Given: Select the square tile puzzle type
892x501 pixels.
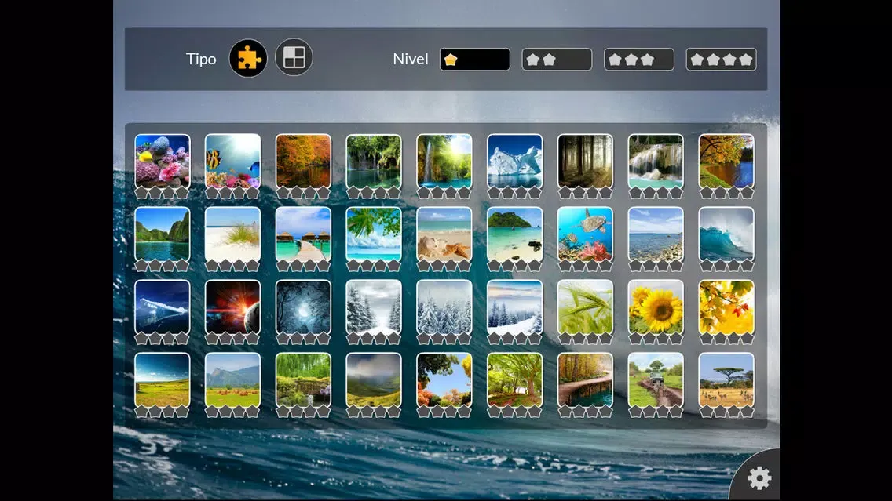Looking at the screenshot, I should click(x=294, y=57).
